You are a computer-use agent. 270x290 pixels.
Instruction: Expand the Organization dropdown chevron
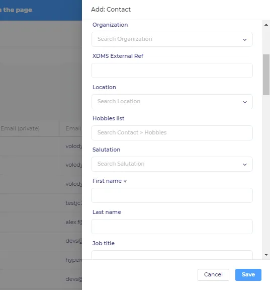pyautogui.click(x=245, y=40)
